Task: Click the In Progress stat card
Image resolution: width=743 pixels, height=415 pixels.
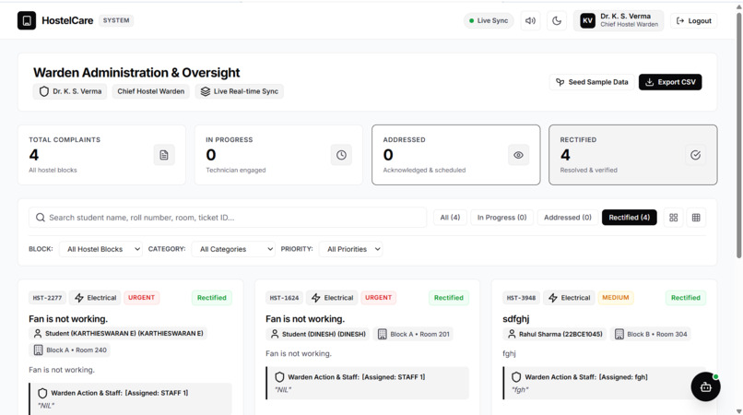Action: click(278, 155)
